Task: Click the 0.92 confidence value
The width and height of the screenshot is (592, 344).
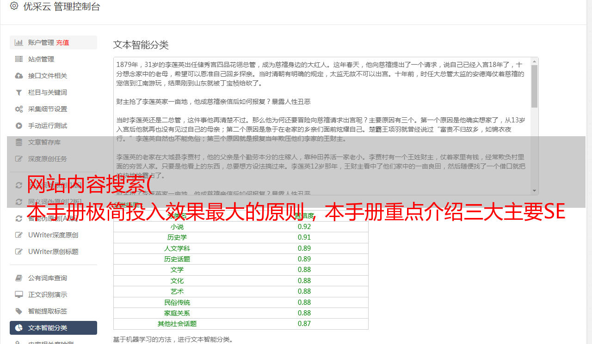Action: pos(304,227)
